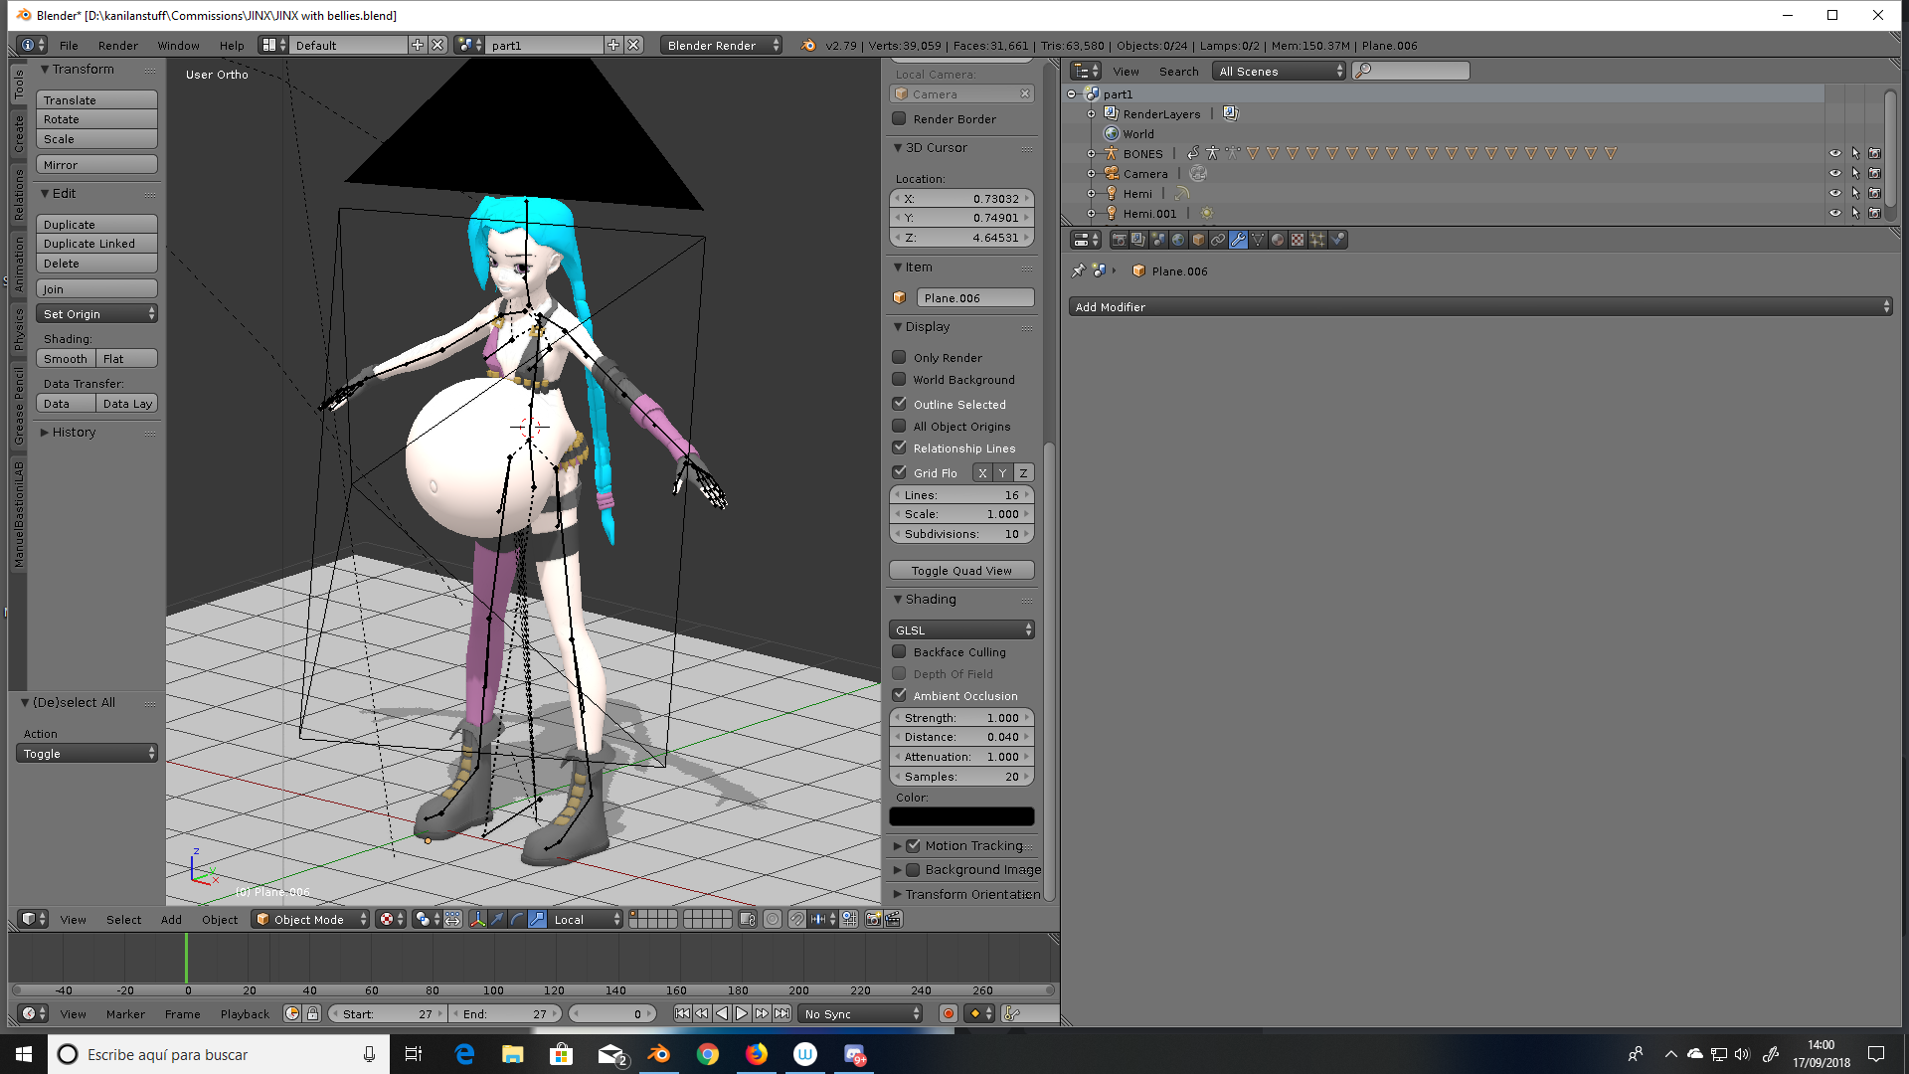Enable the Only Render checkbox
The image size is (1909, 1074).
coord(899,357)
